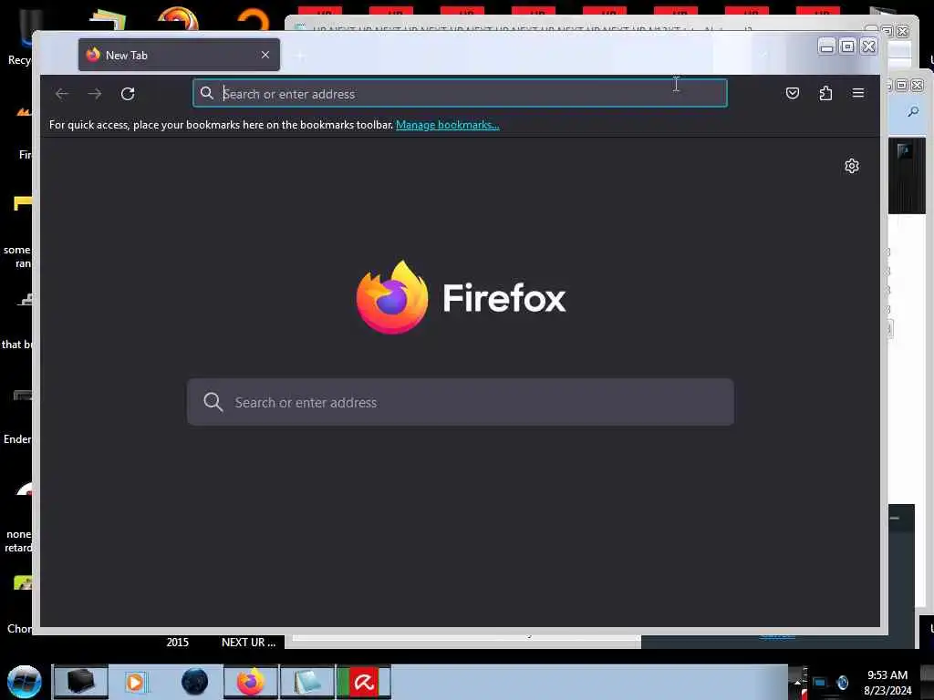Open new tab personalize gear settings
This screenshot has width=934, height=700.
852,166
